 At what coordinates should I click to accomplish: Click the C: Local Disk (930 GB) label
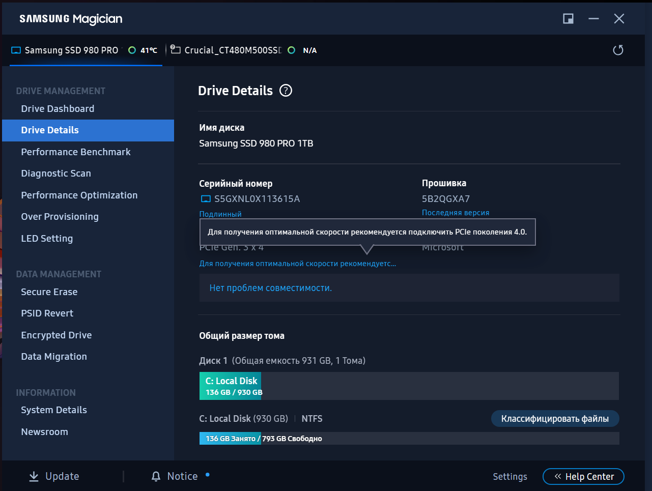tap(244, 419)
